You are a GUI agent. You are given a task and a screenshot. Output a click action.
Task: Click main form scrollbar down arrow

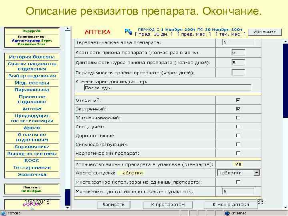[x=285, y=206]
